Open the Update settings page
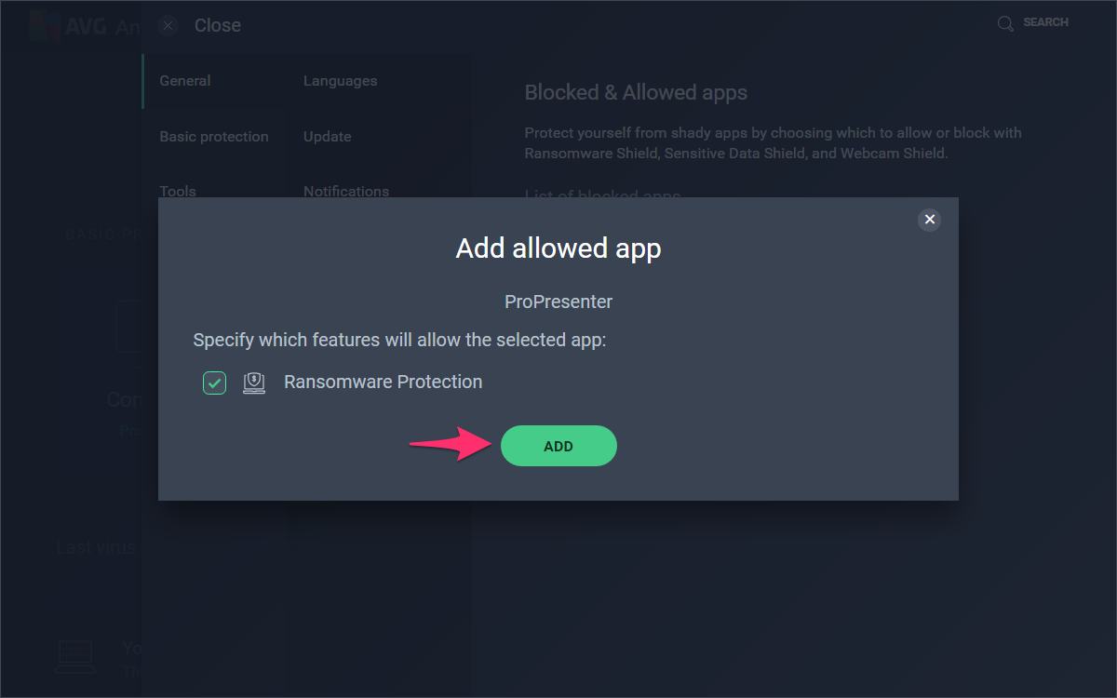This screenshot has width=1117, height=698. click(x=328, y=137)
